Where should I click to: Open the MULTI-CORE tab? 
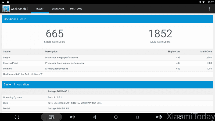[x=76, y=9]
